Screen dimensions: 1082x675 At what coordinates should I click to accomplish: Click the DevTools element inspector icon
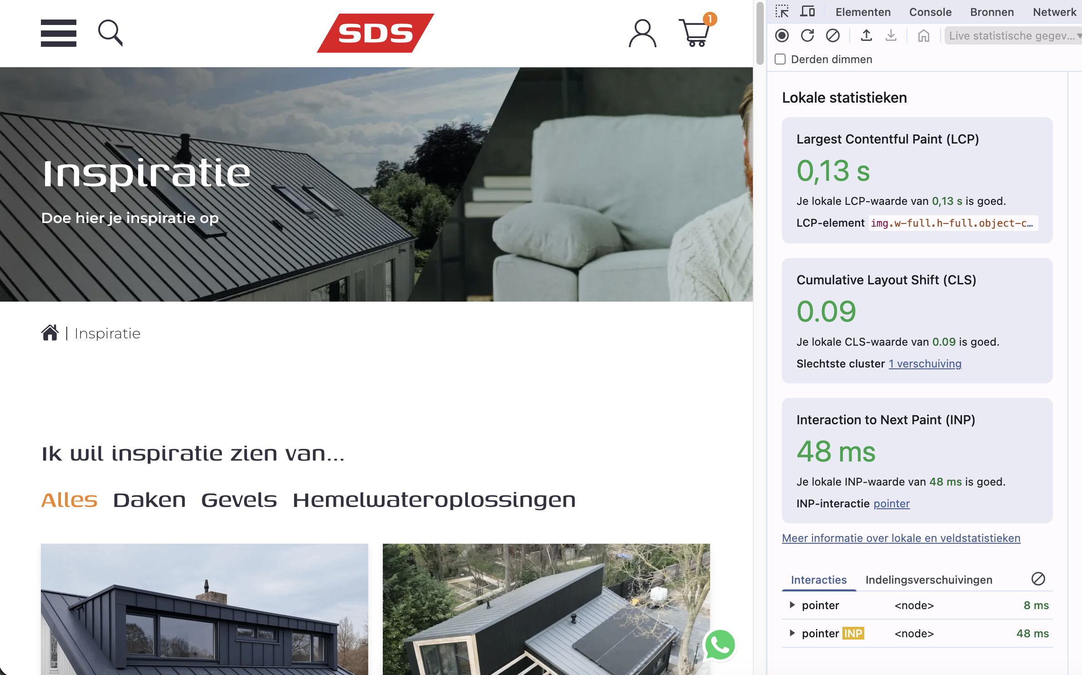(782, 12)
